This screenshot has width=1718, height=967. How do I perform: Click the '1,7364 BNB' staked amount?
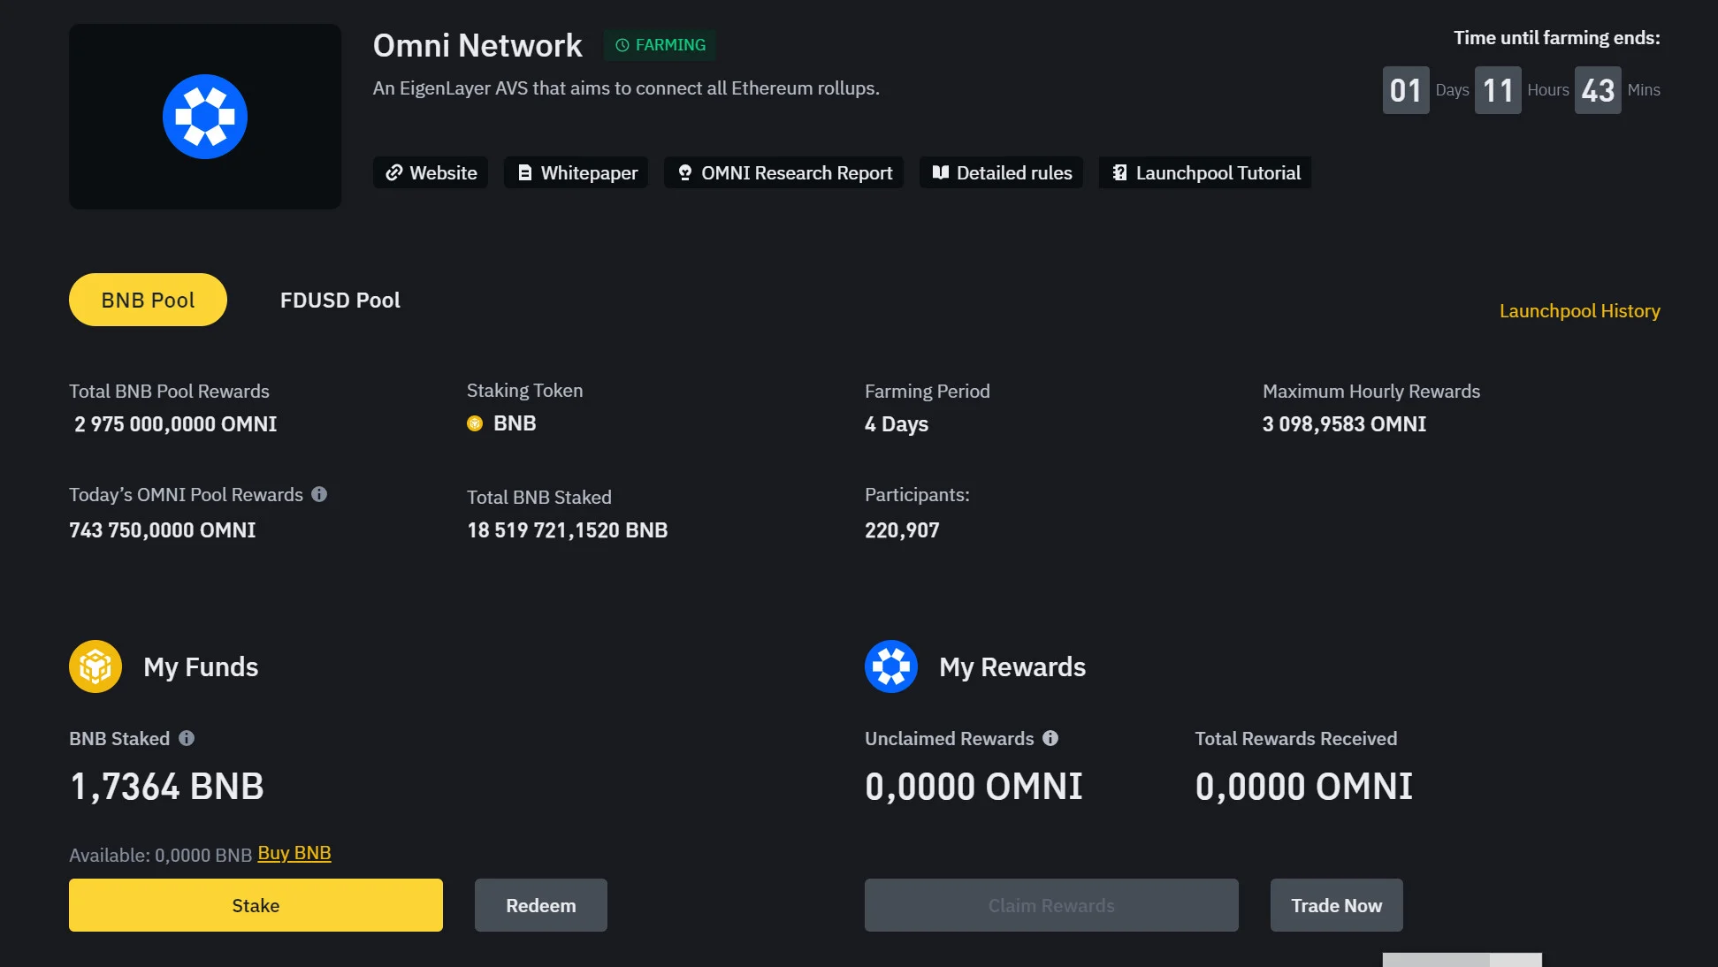[167, 787]
